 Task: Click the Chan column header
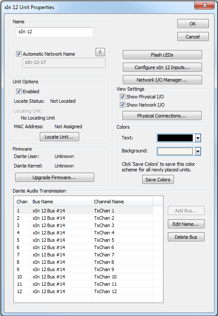coord(22,202)
